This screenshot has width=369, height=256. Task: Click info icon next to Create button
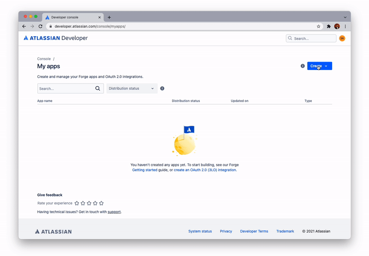click(303, 66)
